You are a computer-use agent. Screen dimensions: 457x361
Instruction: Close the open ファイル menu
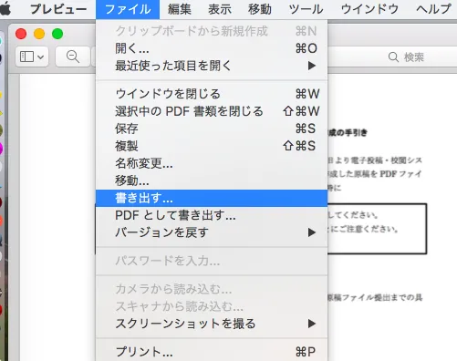128,9
